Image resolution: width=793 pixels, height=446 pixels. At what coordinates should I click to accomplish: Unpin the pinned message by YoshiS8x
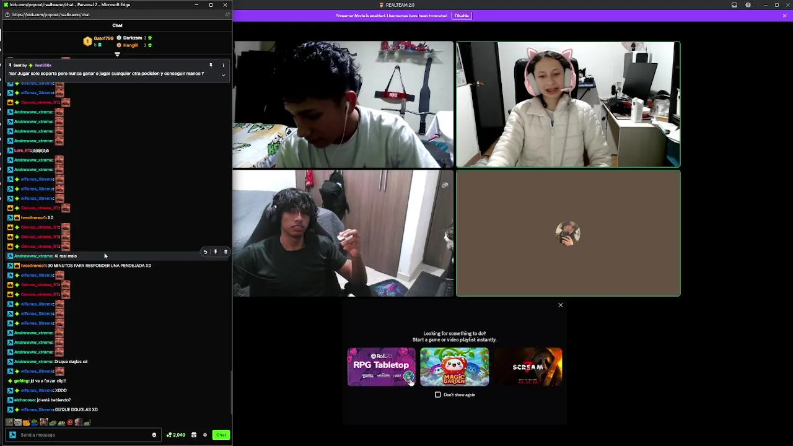(211, 65)
